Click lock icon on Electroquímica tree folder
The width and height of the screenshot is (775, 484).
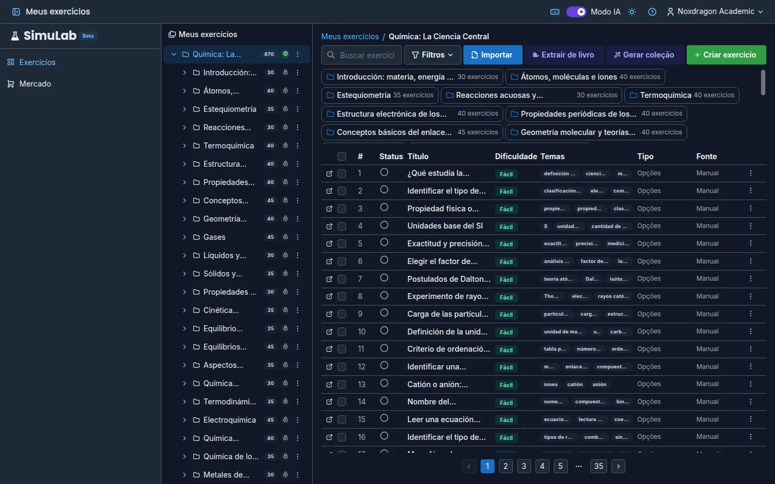pos(285,420)
